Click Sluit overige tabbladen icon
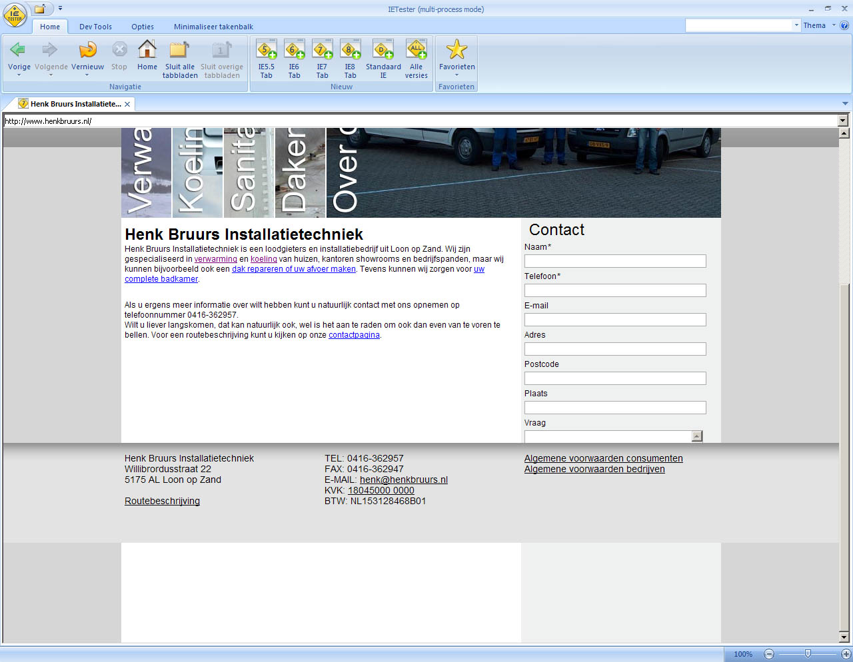 point(222,49)
